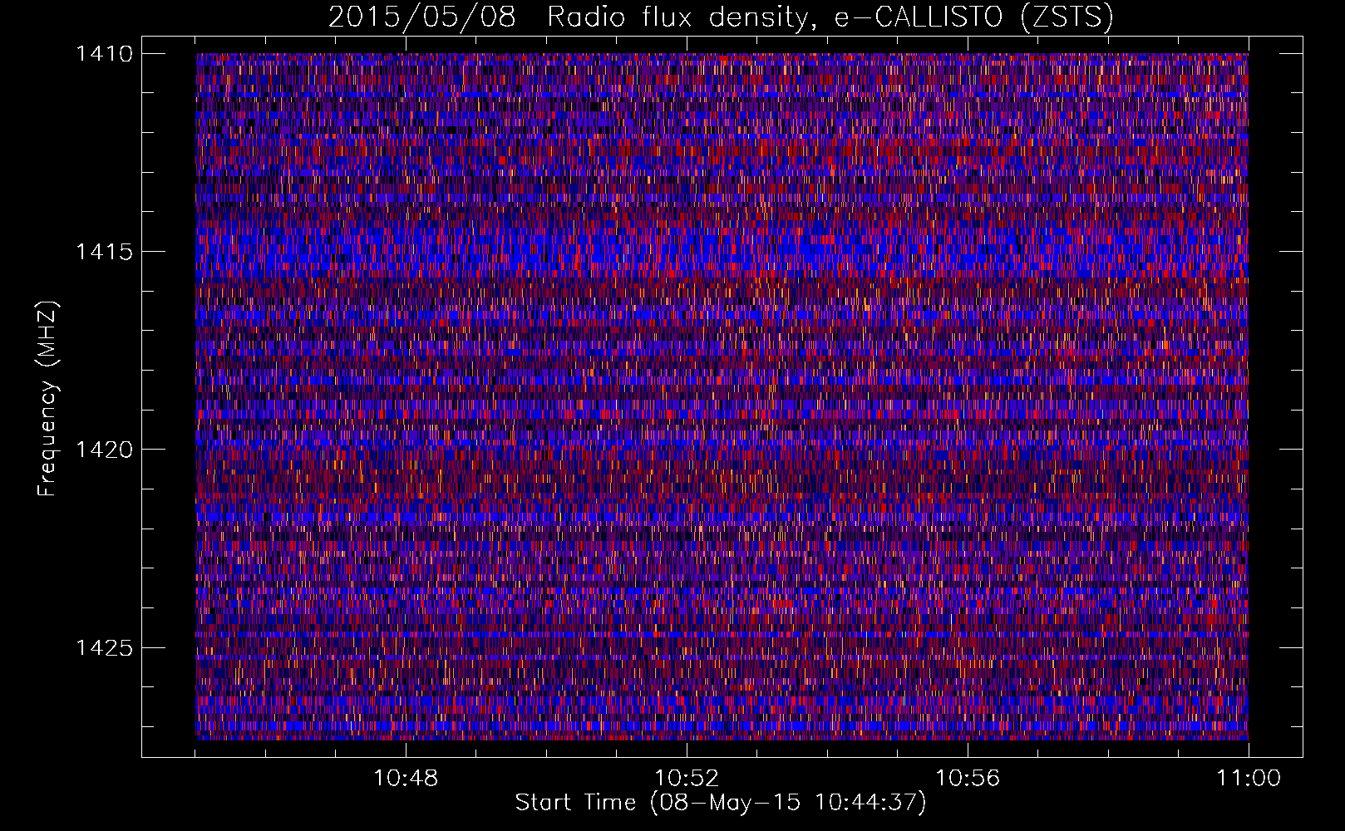The image size is (1345, 831).
Task: Click the 10:56 time axis label
Action: [968, 779]
